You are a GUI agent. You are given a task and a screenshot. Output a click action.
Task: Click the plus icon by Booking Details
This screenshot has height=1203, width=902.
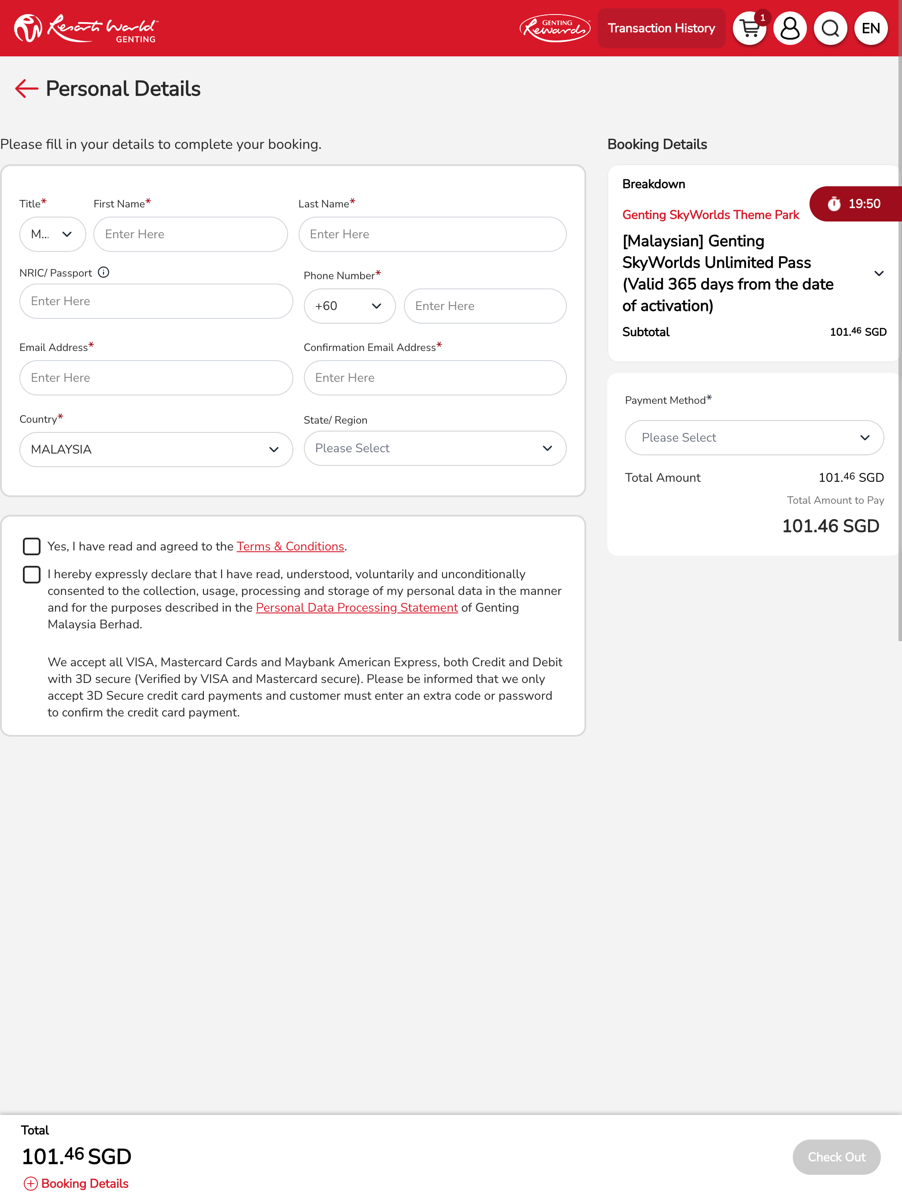coord(30,1184)
